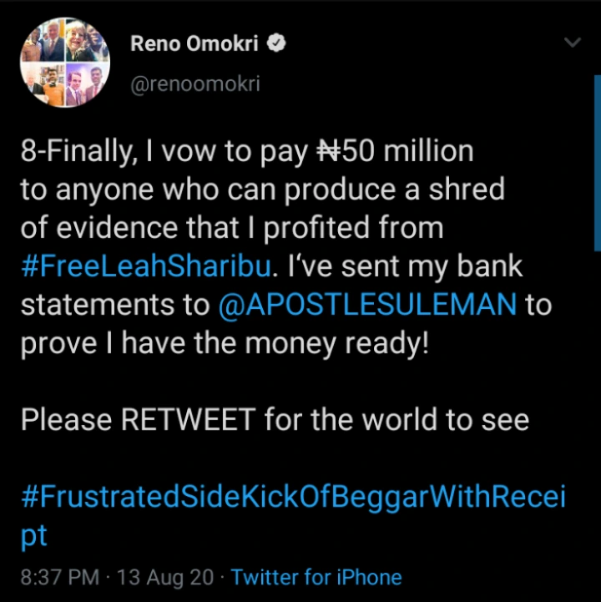Click the verified badge next to Reno Omokri
The width and height of the screenshot is (601, 602).
[275, 44]
